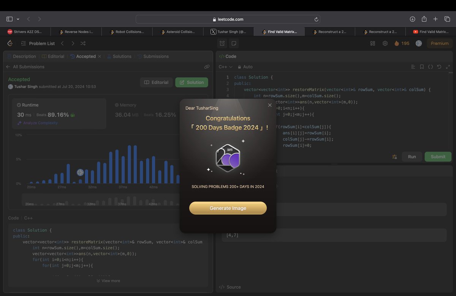Click the Auto lock indicator
This screenshot has width=456, height=296.
tap(245, 67)
